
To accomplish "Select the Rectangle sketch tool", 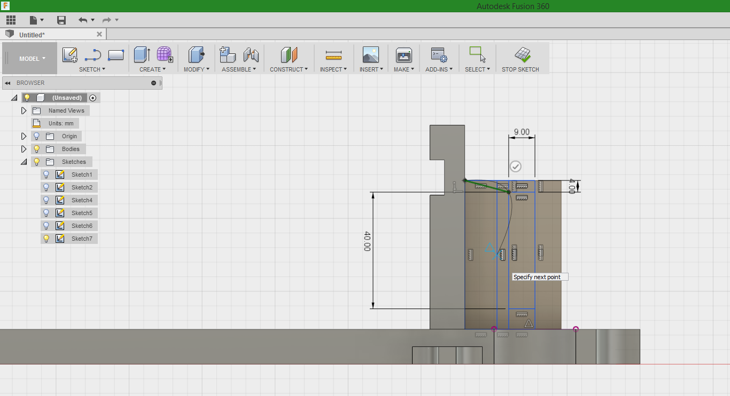I will [116, 55].
